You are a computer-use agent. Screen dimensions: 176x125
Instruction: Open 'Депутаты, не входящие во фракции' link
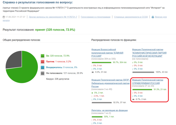(x=109, y=110)
